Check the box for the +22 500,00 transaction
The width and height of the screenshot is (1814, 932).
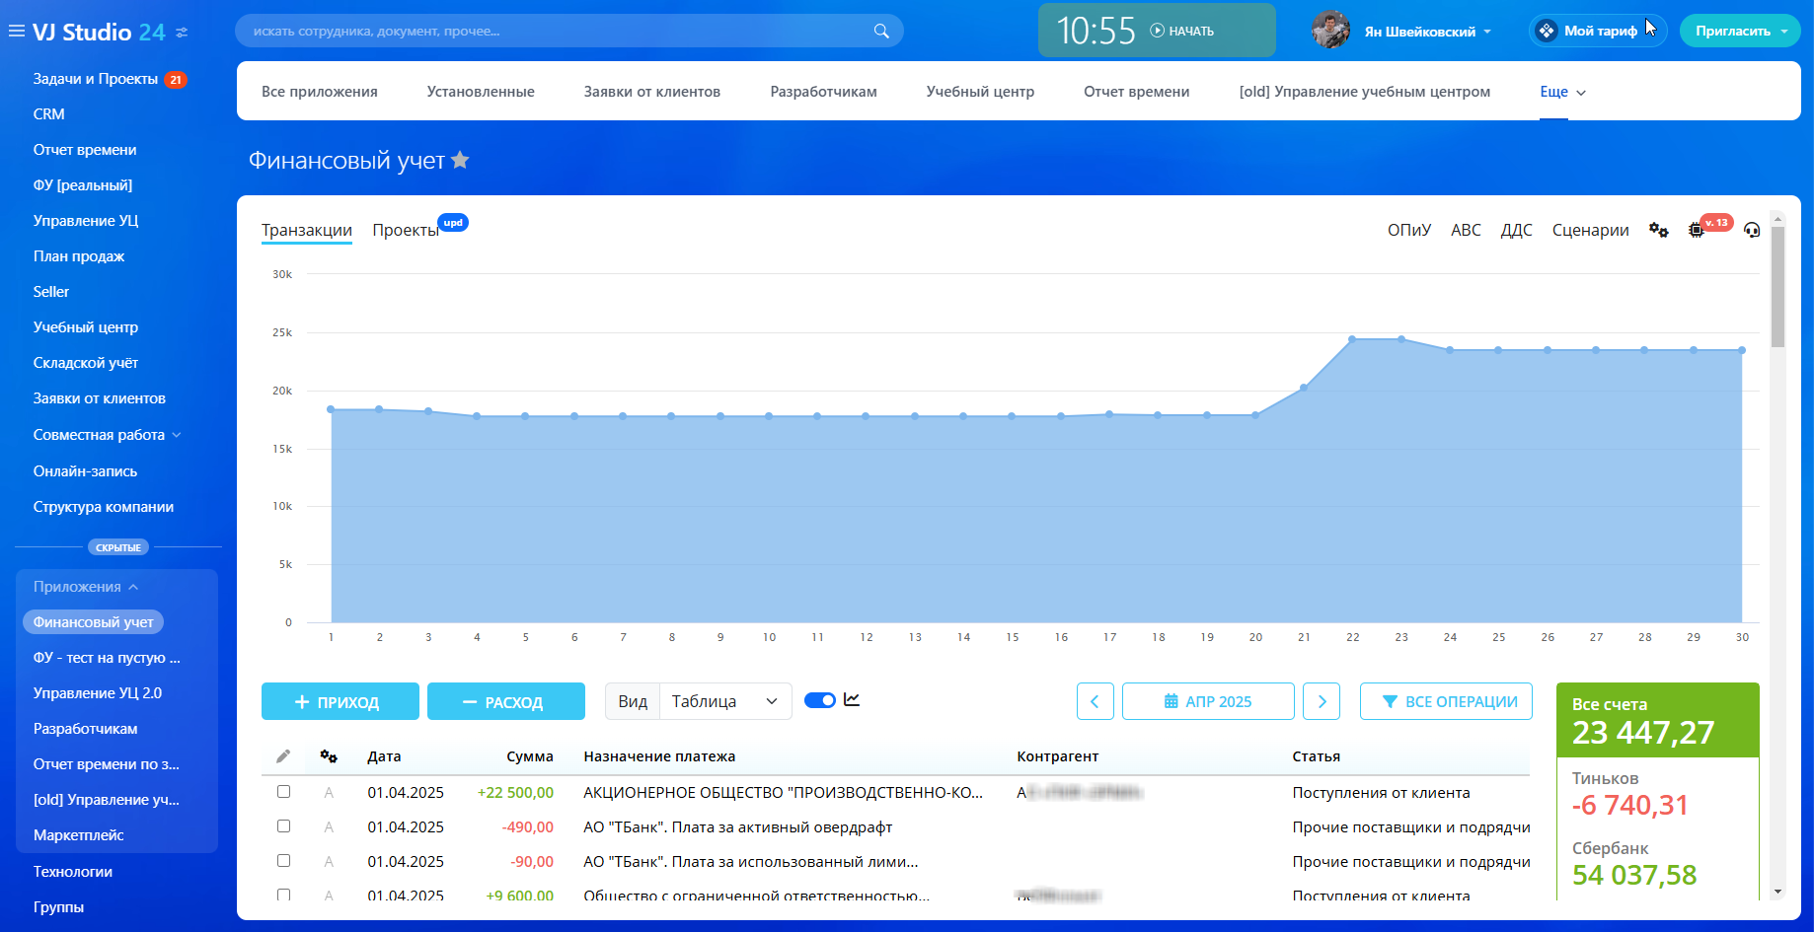coord(283,792)
